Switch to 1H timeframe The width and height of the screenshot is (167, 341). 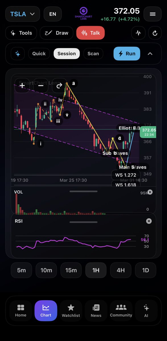point(96,270)
